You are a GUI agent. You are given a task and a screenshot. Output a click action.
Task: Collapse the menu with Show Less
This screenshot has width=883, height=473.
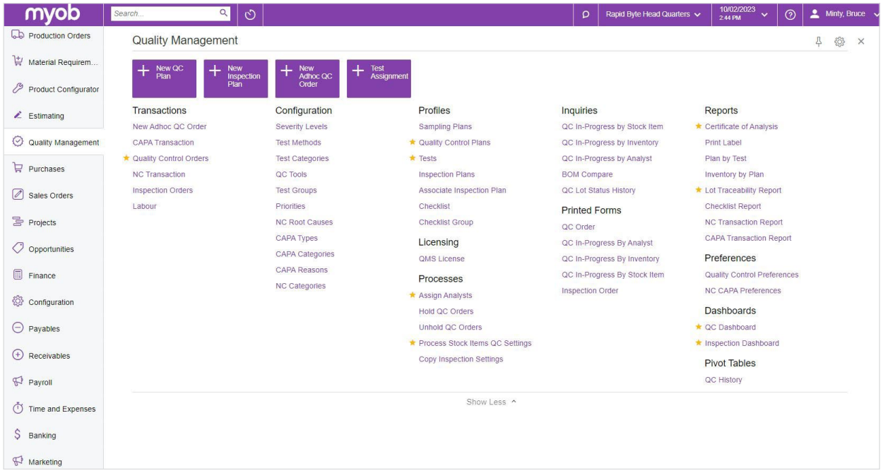pyautogui.click(x=491, y=402)
